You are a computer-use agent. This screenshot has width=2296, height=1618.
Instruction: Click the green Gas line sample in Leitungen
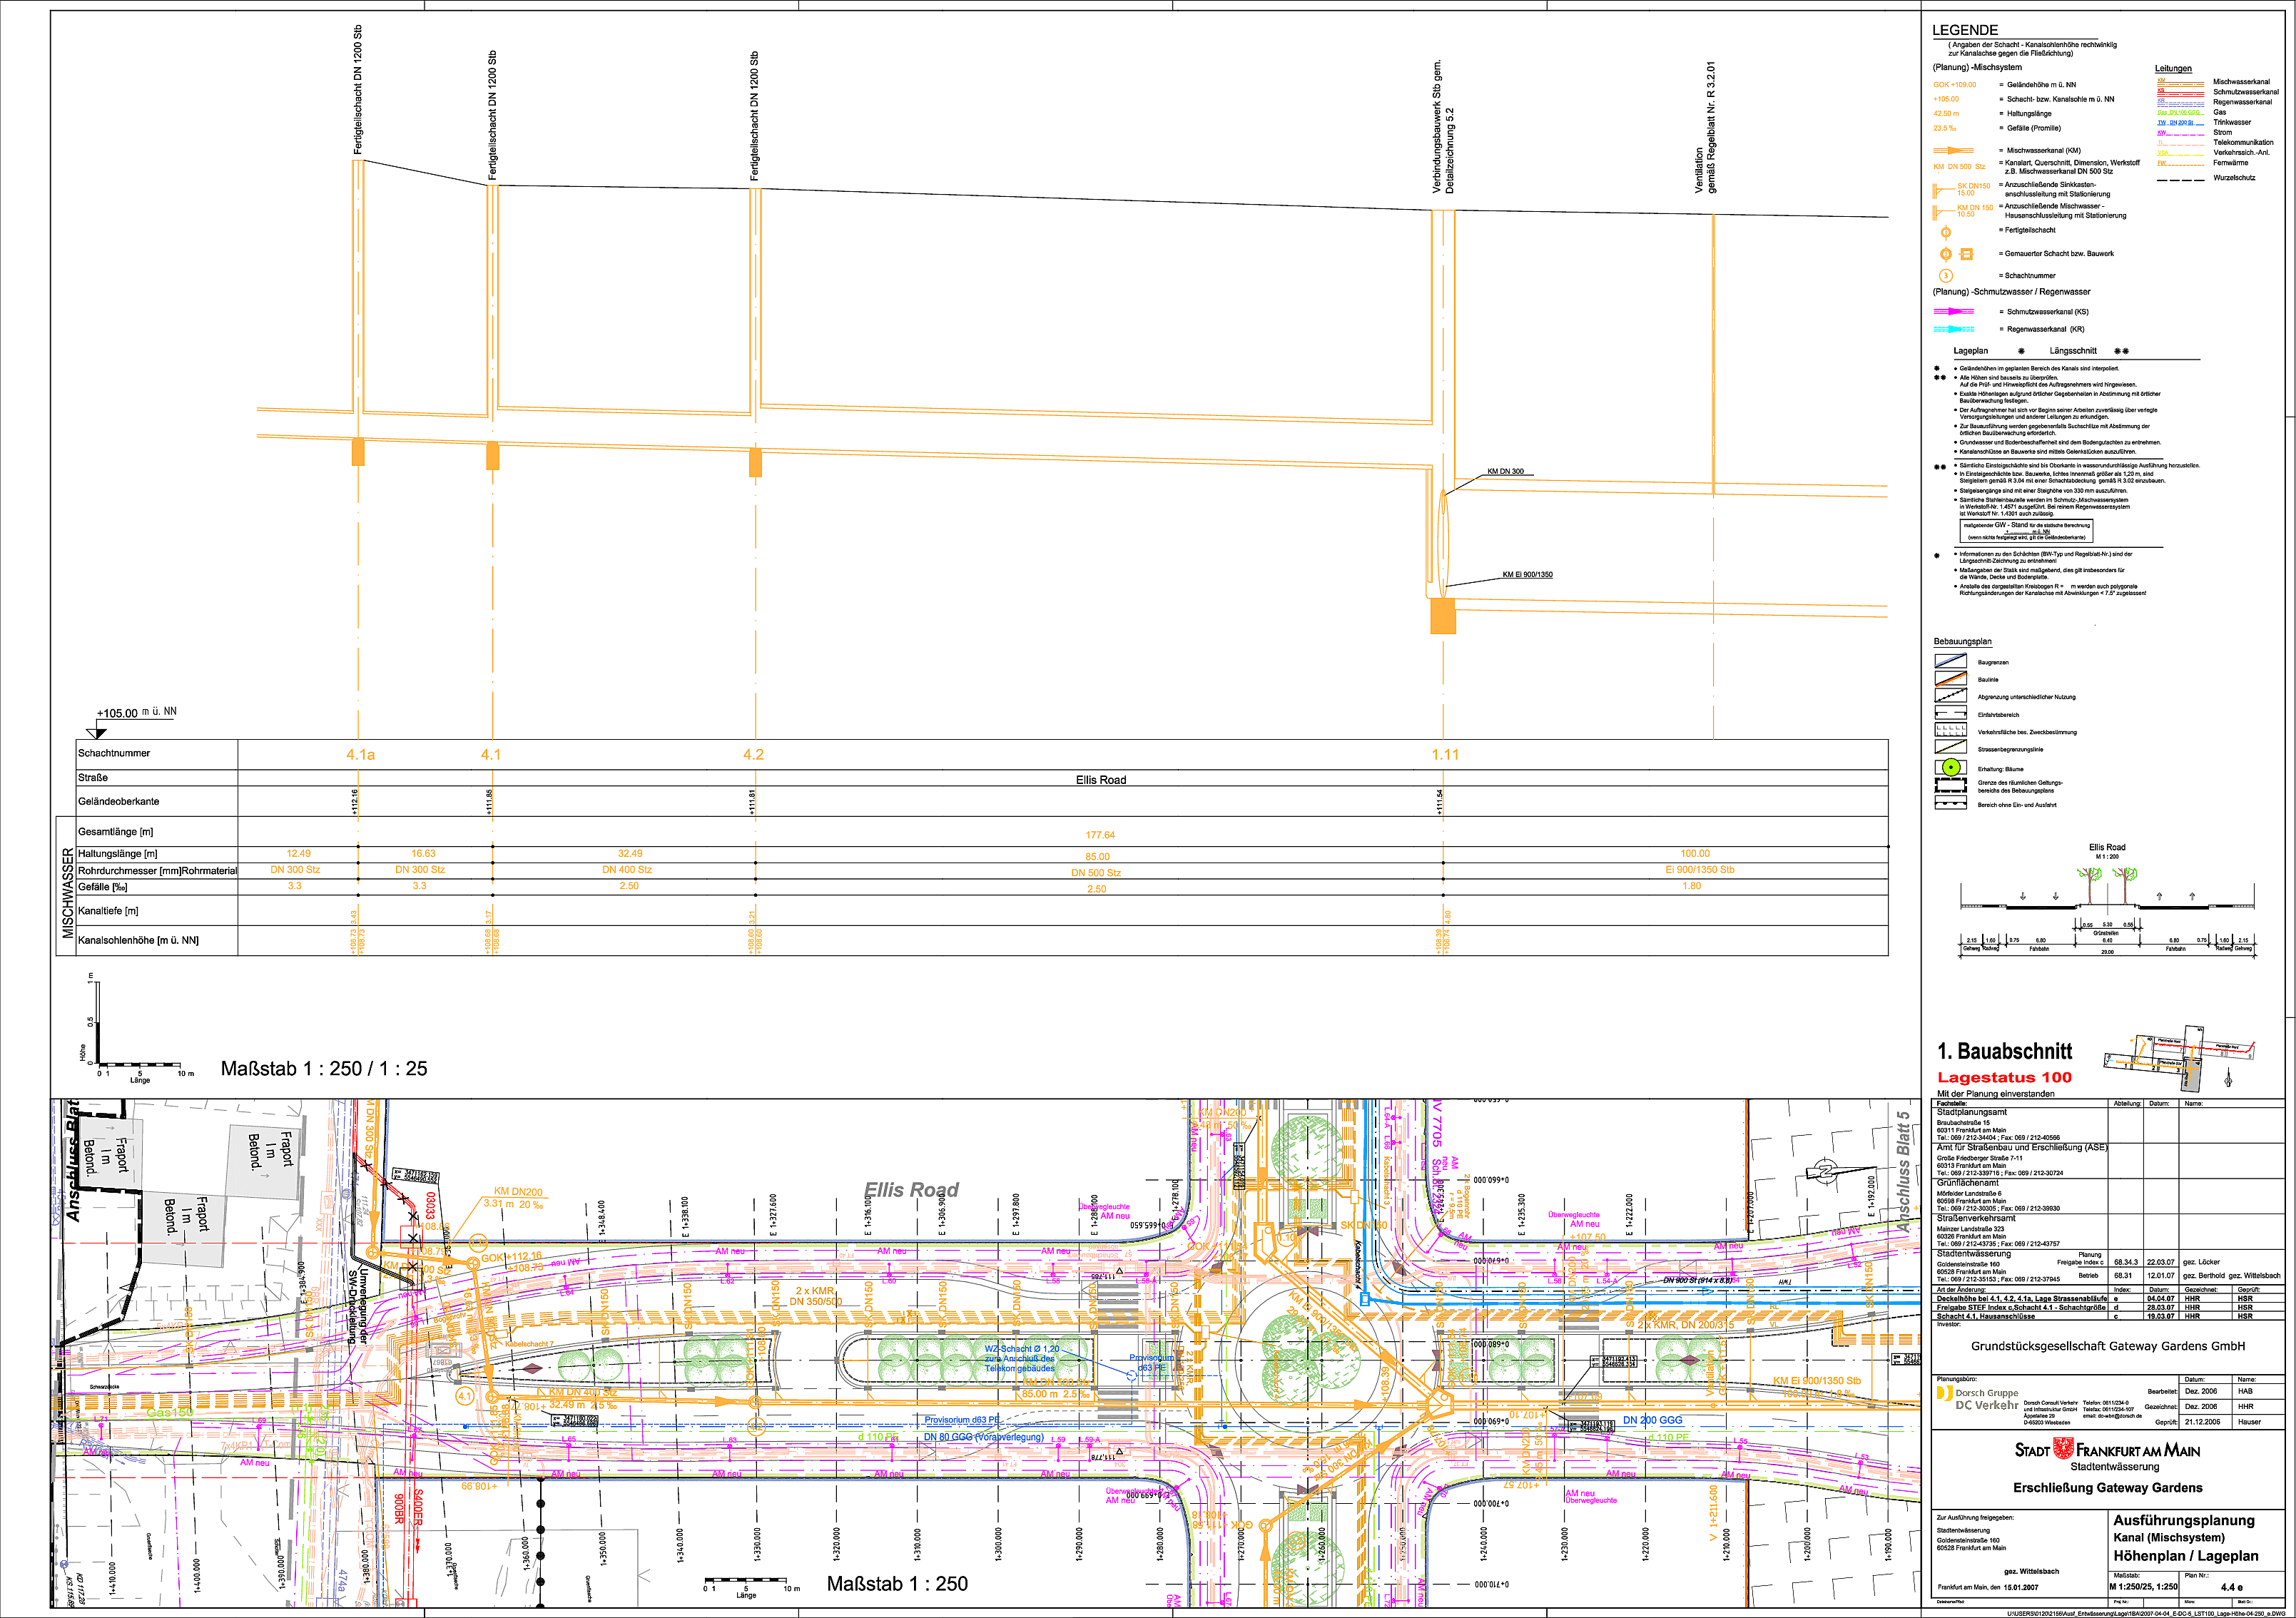coord(2180,112)
